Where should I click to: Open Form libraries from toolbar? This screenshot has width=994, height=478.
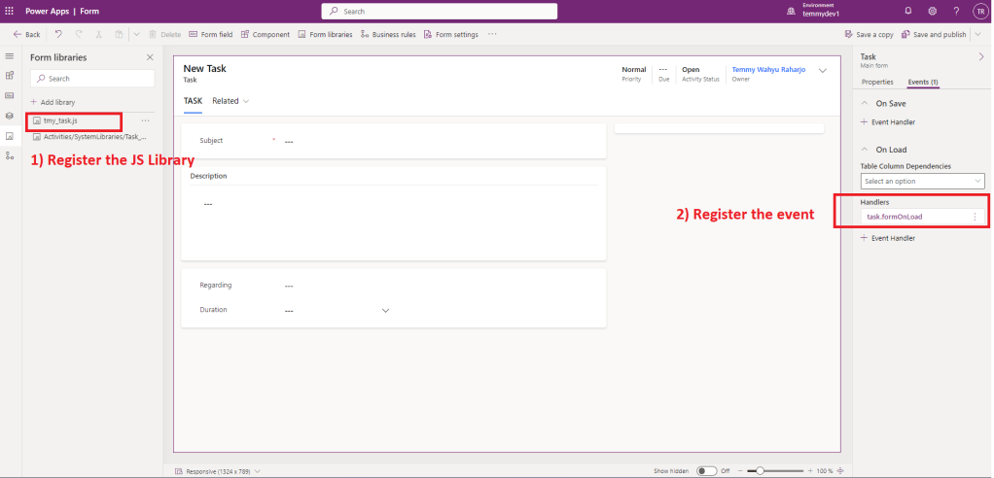coord(325,34)
